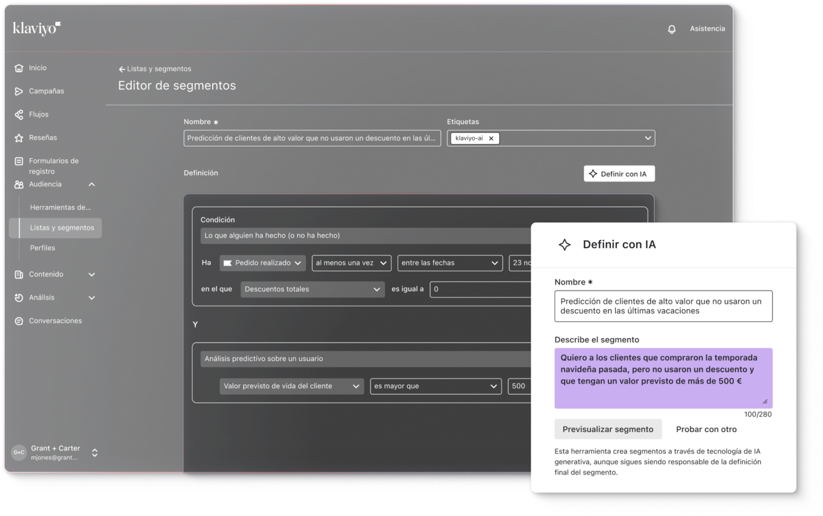The height and width of the screenshot is (516, 823).
Task: Open Listas y segmentos sidebar item
Action: pyautogui.click(x=61, y=228)
